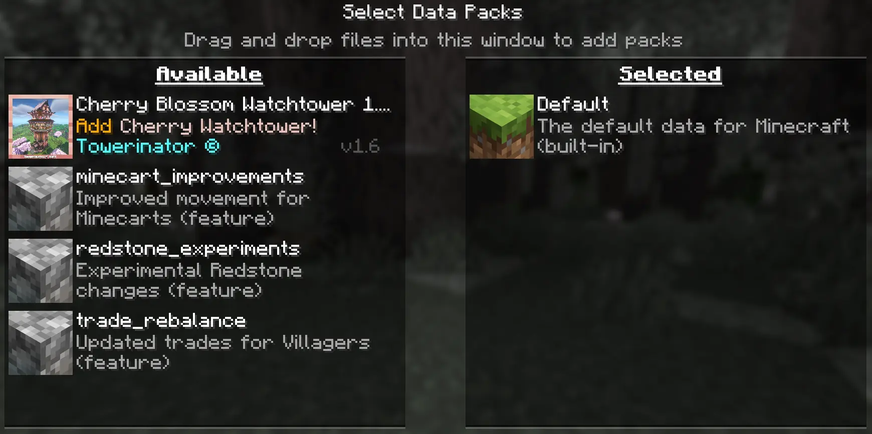Click the v1.6 version label
Image resolution: width=872 pixels, height=434 pixels.
coord(360,146)
